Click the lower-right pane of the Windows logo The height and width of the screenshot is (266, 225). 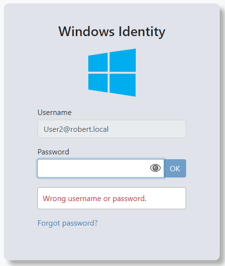click(x=123, y=85)
